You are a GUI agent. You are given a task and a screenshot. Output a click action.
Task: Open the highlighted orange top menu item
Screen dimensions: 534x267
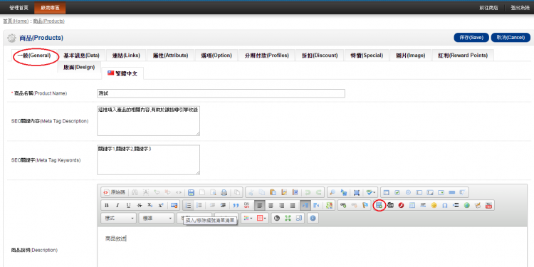click(50, 8)
